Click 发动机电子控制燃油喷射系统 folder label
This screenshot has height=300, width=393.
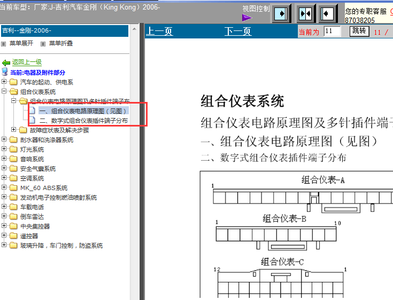click(x=58, y=198)
